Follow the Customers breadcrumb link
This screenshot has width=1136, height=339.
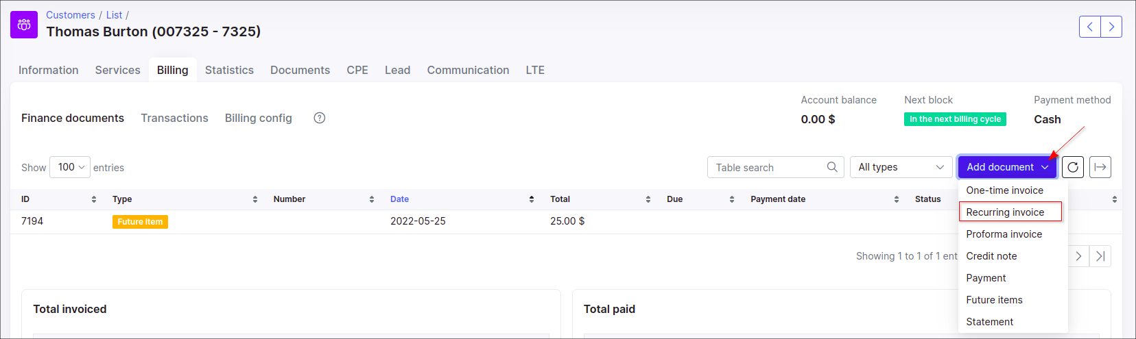pyautogui.click(x=70, y=15)
